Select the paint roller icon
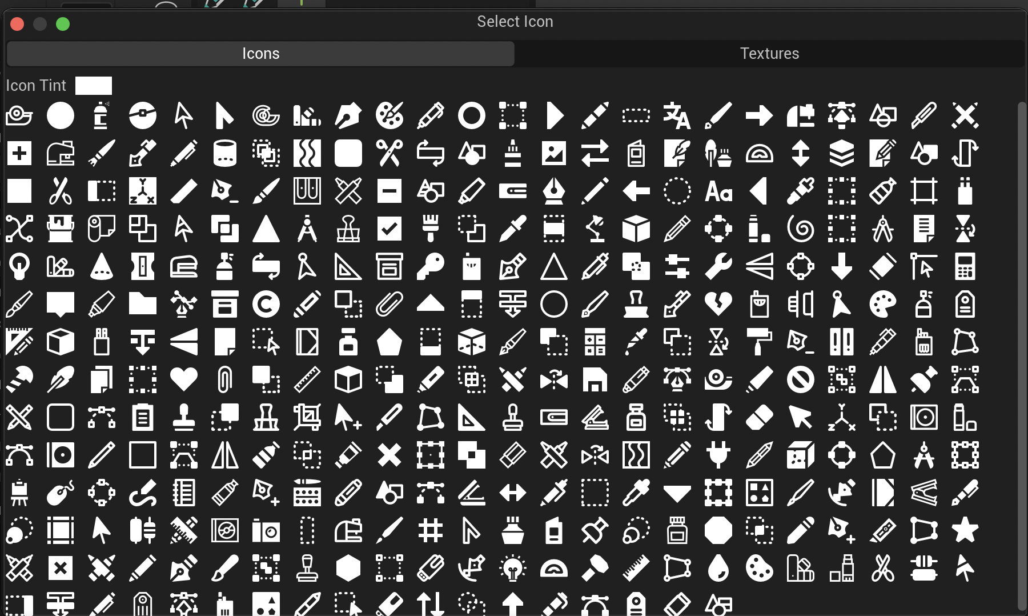This screenshot has height=616, width=1028. [x=760, y=342]
